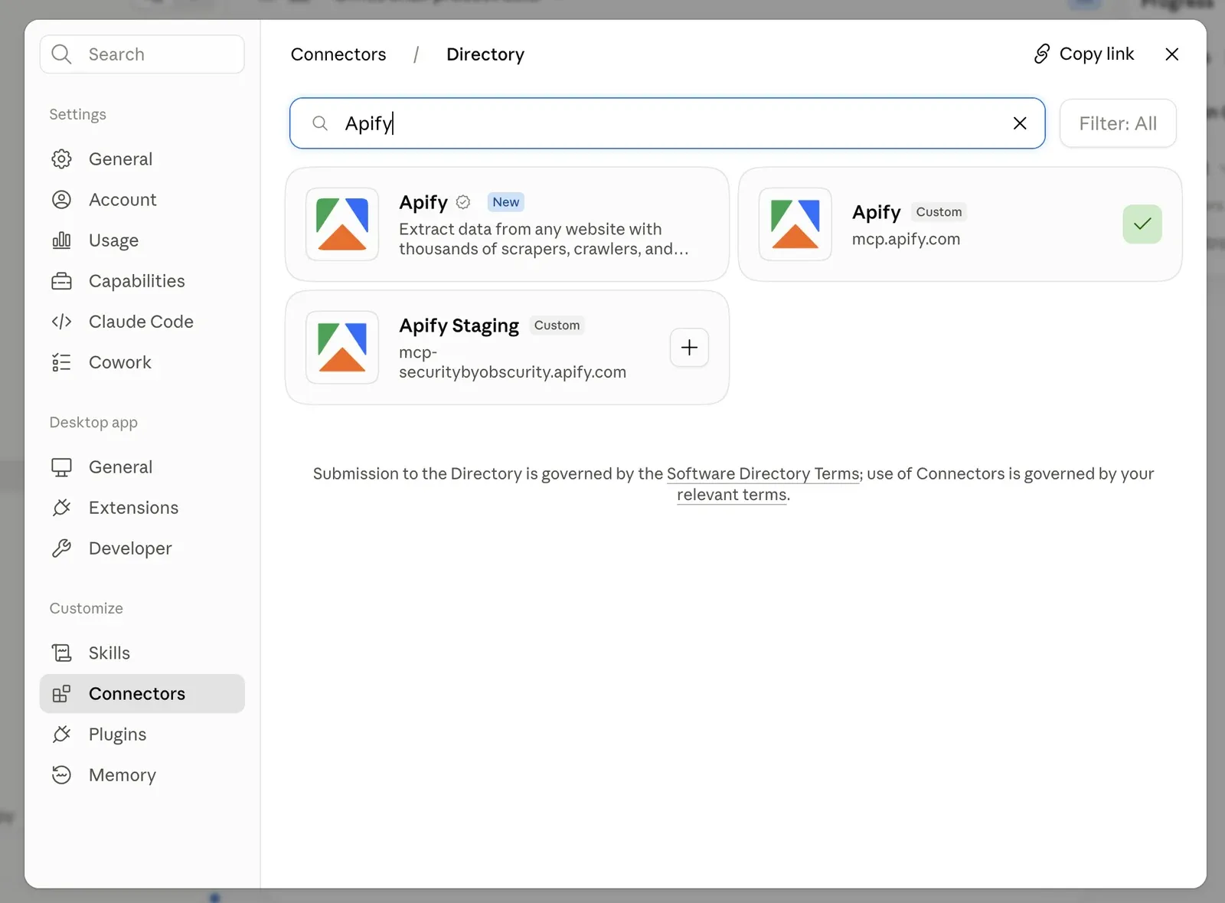This screenshot has width=1225, height=903.
Task: Open Claude Code settings
Action: [x=142, y=322]
